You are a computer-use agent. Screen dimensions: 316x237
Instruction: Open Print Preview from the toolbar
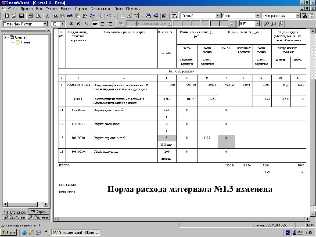tap(38, 16)
